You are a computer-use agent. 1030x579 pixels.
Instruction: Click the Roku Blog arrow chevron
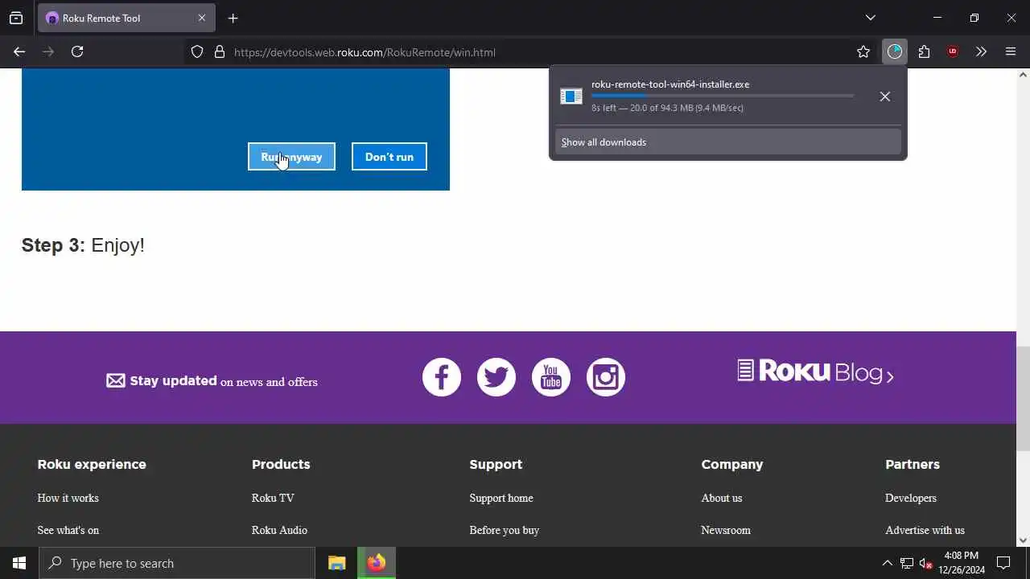pyautogui.click(x=889, y=376)
